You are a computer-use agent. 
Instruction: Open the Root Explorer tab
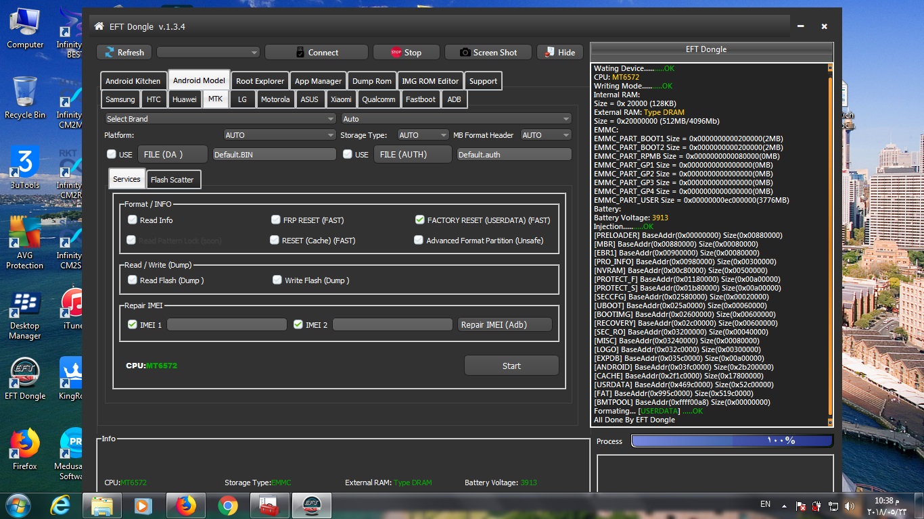(260, 81)
